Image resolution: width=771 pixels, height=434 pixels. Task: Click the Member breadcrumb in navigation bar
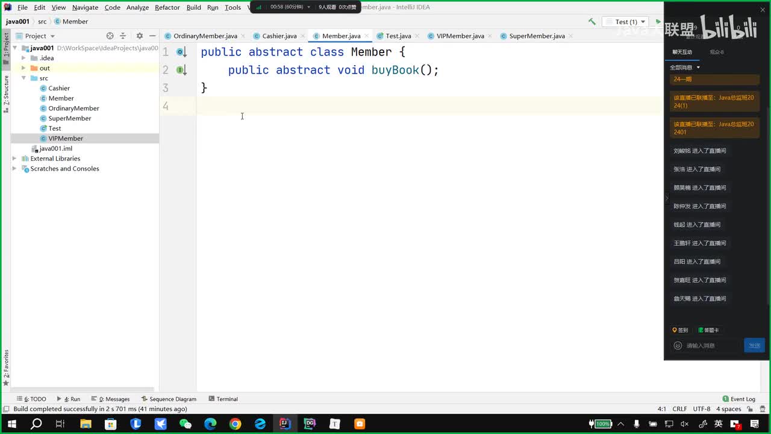coord(71,22)
